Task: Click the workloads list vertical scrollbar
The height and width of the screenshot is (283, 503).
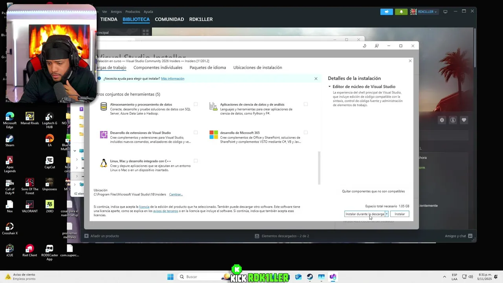Action: tap(319, 168)
